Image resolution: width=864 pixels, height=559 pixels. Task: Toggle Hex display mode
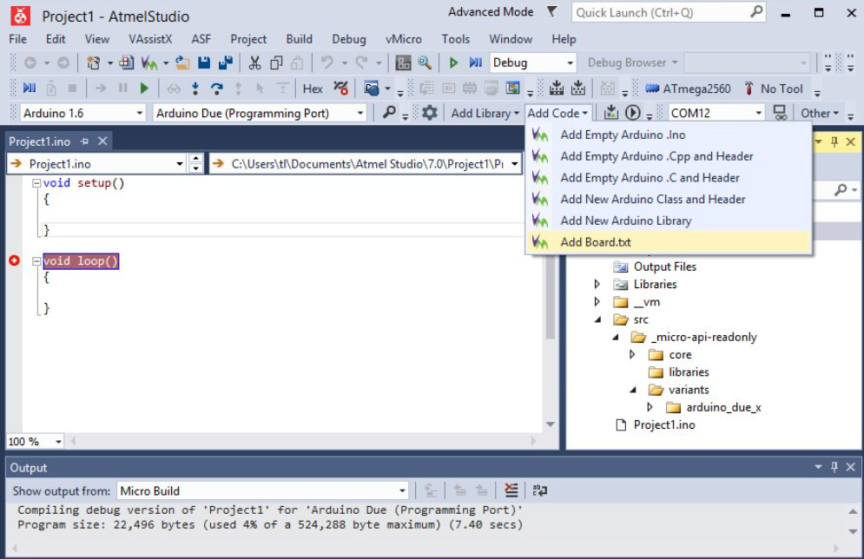[313, 89]
